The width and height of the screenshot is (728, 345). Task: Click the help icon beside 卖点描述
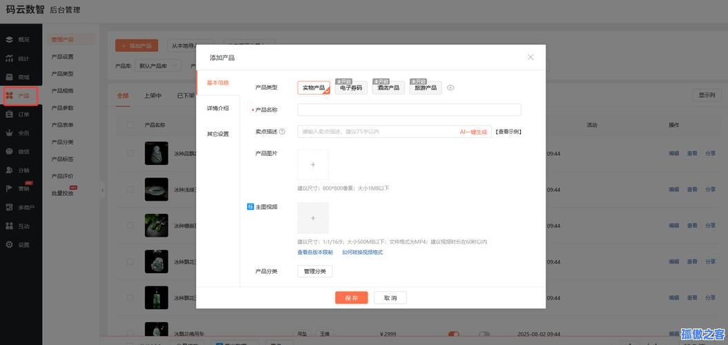pyautogui.click(x=282, y=132)
